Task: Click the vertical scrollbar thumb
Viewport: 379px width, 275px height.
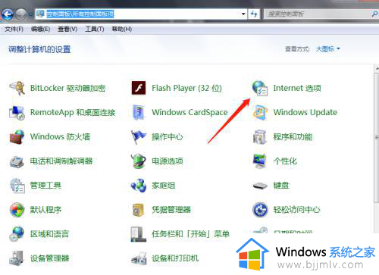Action: pos(377,138)
